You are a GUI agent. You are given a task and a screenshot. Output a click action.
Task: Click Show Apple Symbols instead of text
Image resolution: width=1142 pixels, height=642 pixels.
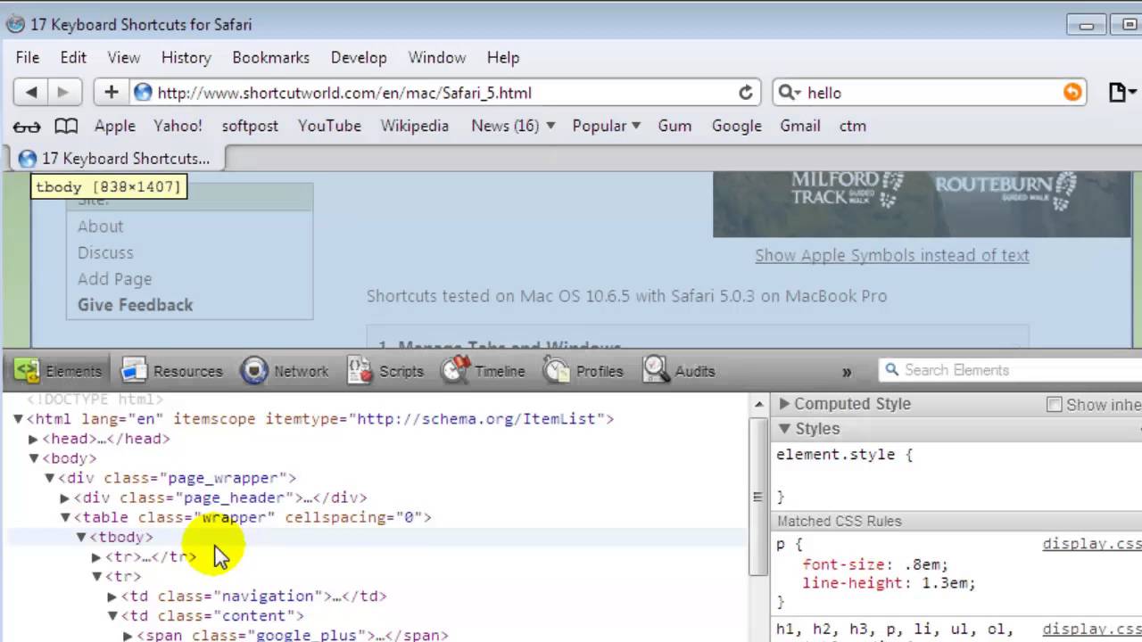click(892, 255)
